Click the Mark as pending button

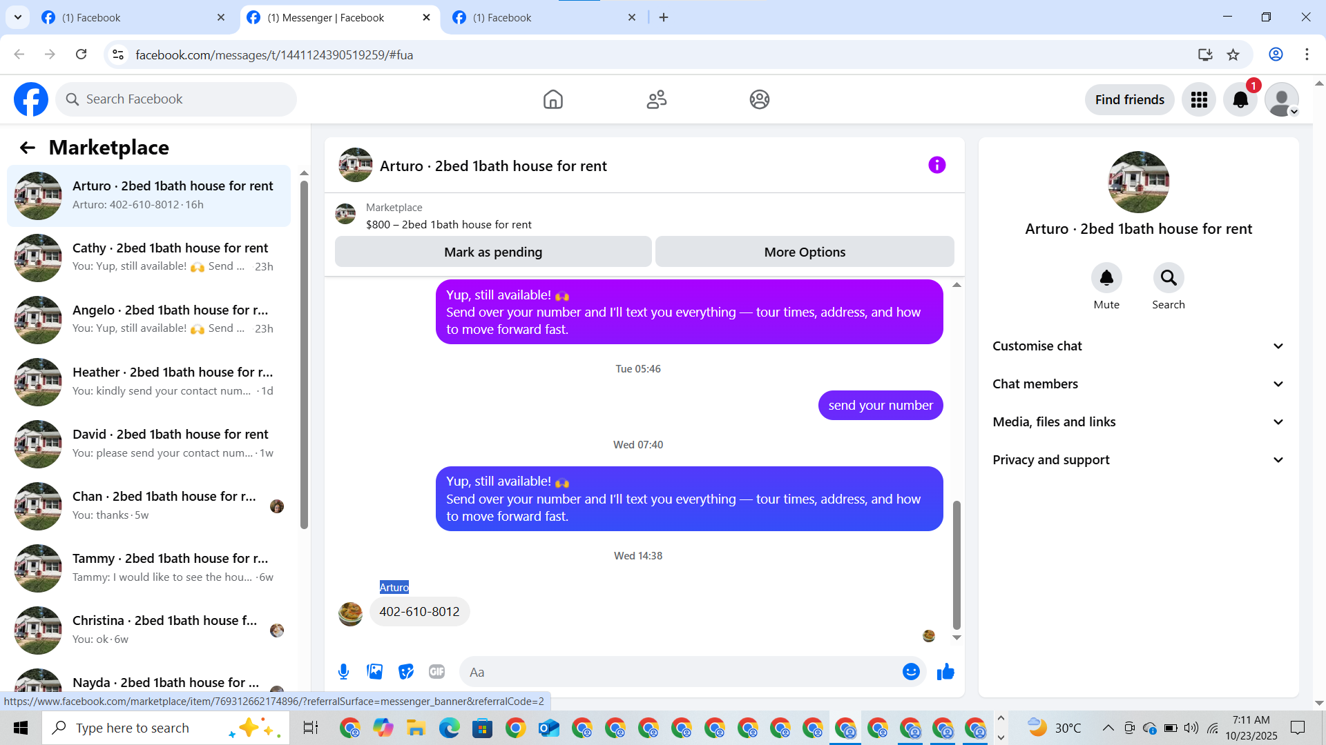493,252
